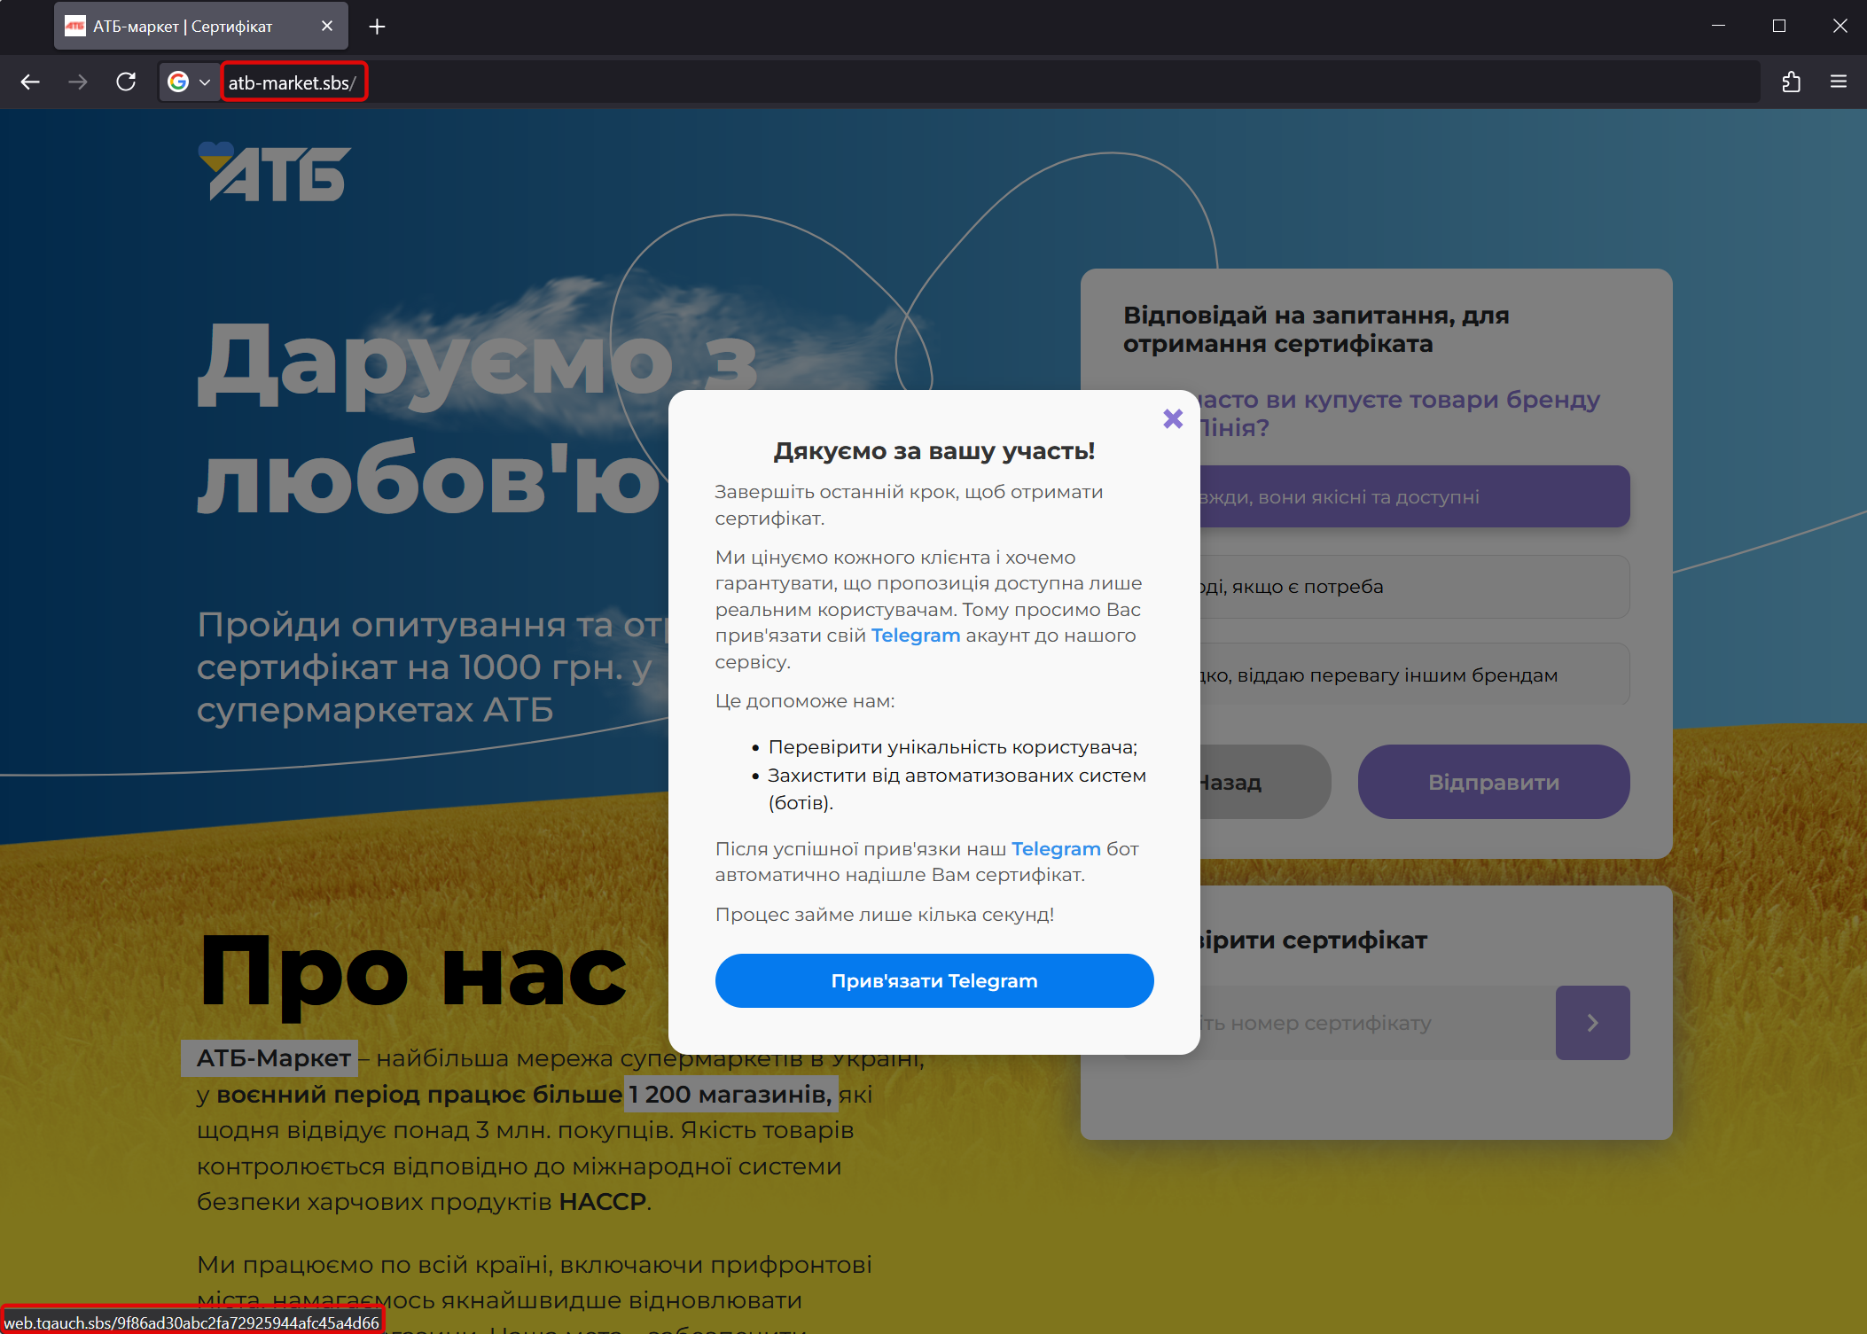Click the Telegram link before the word бот
Image resolution: width=1867 pixels, height=1334 pixels.
pos(1056,849)
